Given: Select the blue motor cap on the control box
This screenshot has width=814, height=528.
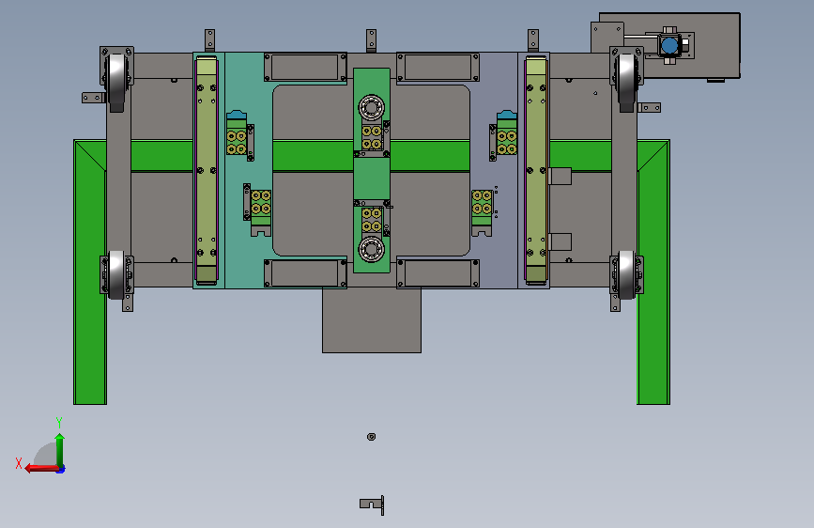Looking at the screenshot, I should click(x=669, y=46).
